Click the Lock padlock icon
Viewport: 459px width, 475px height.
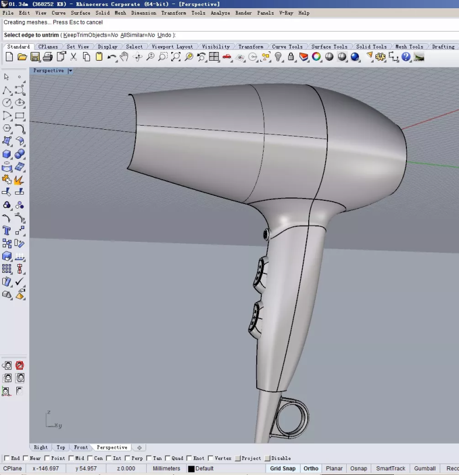click(x=291, y=57)
